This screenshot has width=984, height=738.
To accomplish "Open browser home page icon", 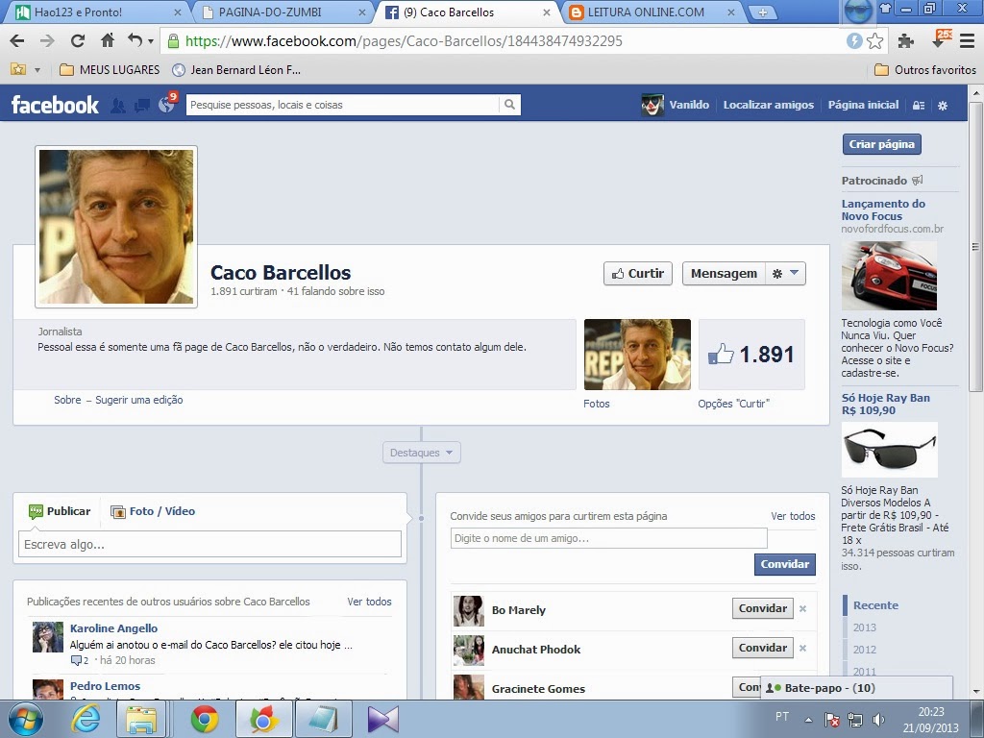I will (108, 40).
